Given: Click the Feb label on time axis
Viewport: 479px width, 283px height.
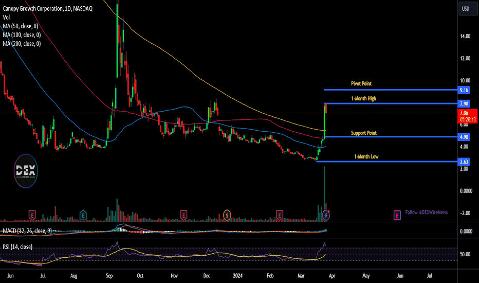Looking at the screenshot, I should coord(270,276).
